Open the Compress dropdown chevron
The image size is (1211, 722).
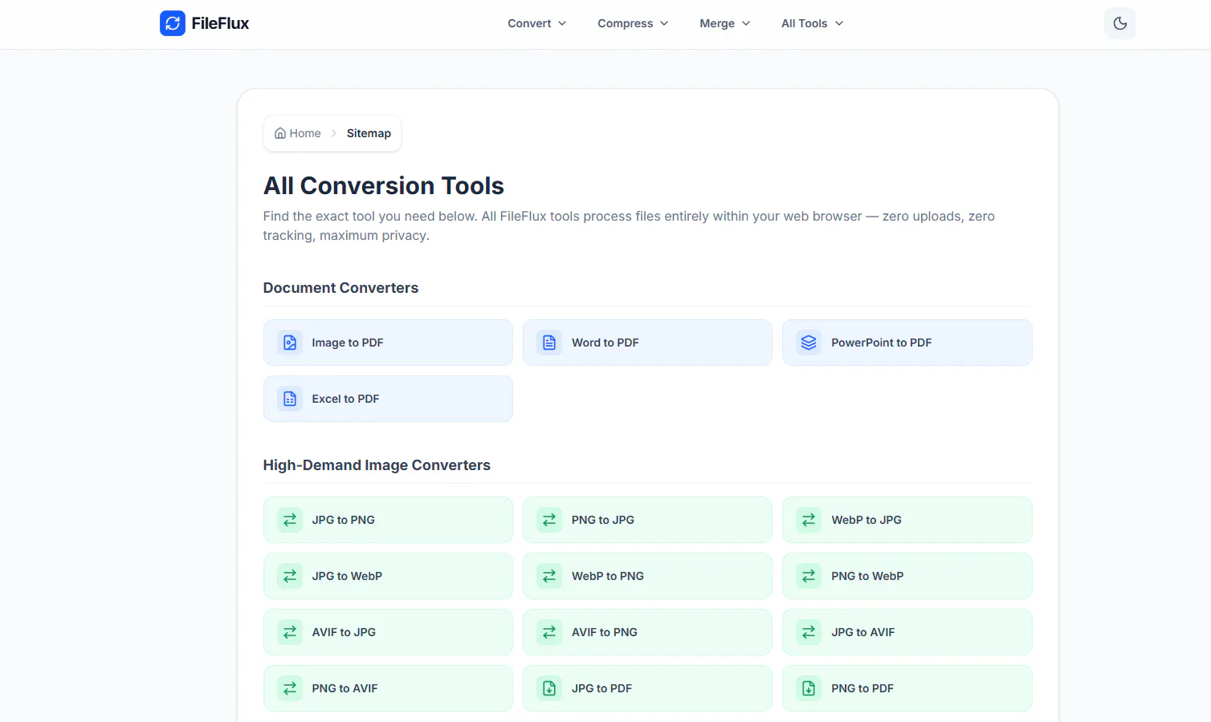coord(664,23)
